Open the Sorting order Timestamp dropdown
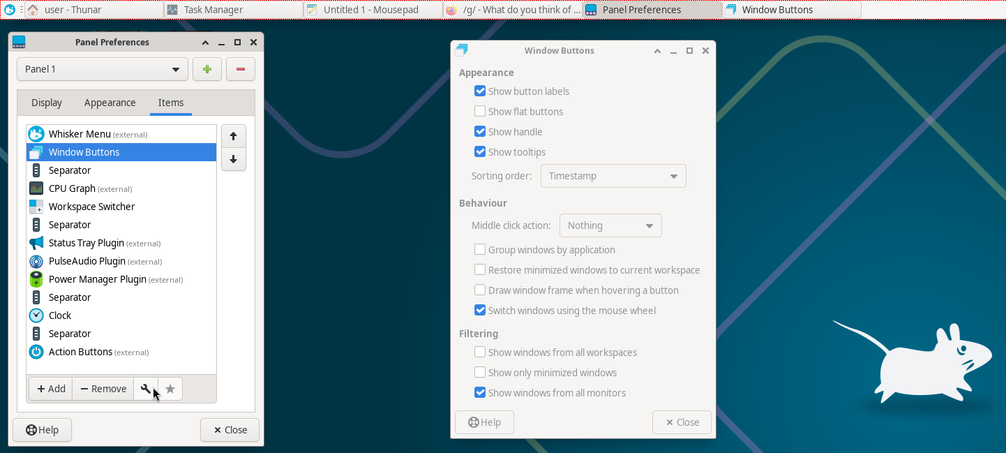The image size is (1006, 453). click(613, 176)
